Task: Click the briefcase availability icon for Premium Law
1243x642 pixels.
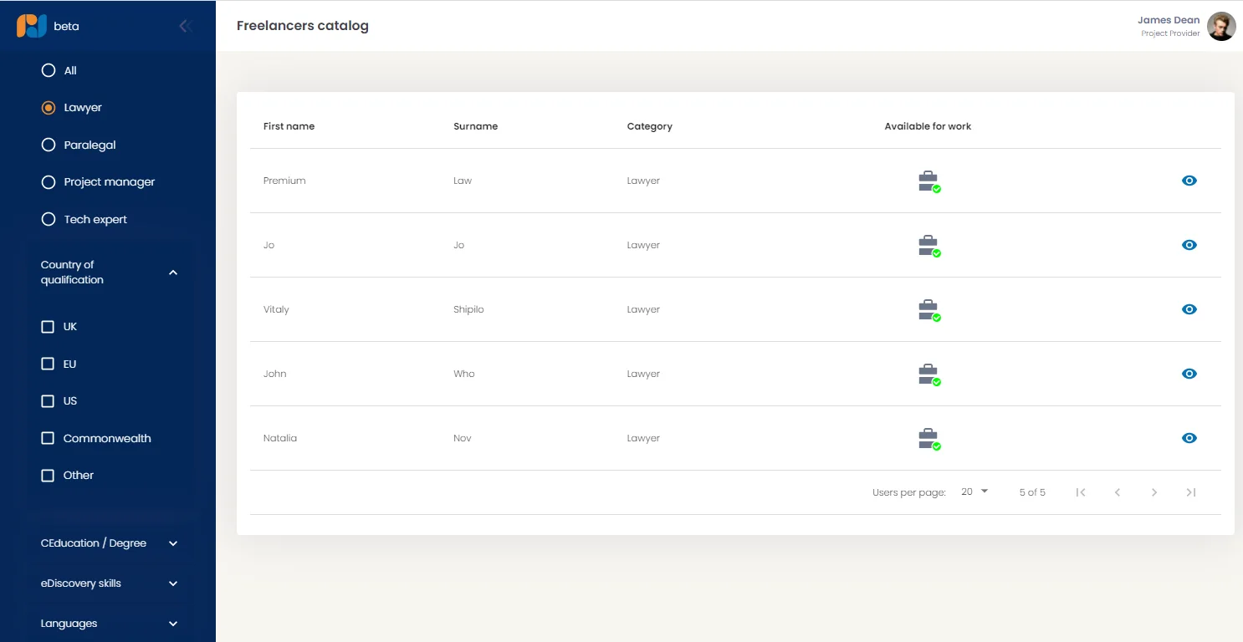Action: coord(929,181)
